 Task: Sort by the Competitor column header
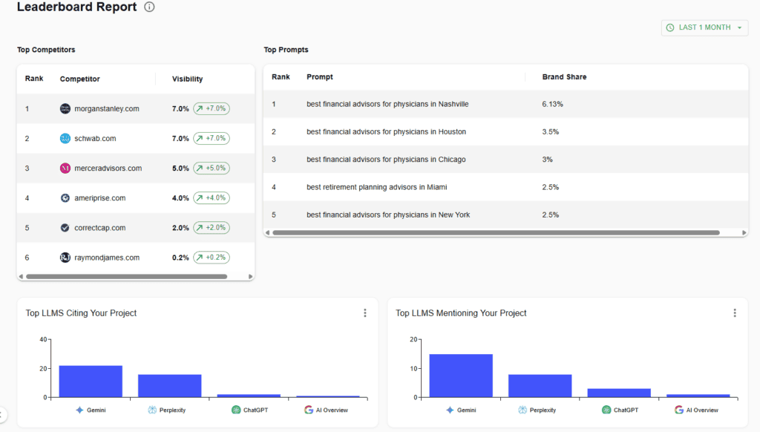tap(80, 79)
